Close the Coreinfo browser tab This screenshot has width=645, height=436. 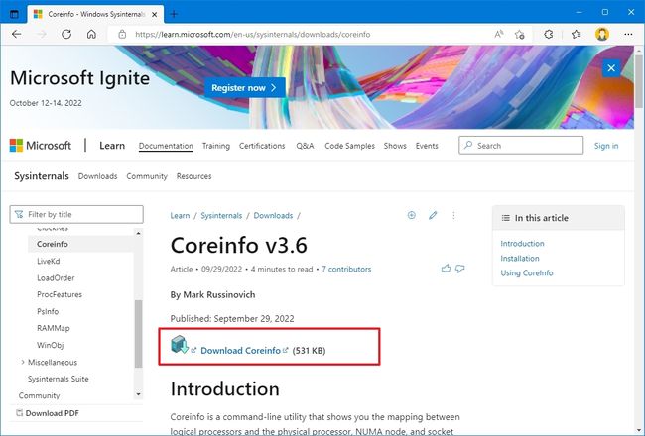pyautogui.click(x=154, y=14)
